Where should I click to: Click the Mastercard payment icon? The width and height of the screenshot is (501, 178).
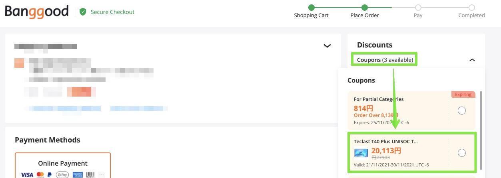click(x=40, y=175)
